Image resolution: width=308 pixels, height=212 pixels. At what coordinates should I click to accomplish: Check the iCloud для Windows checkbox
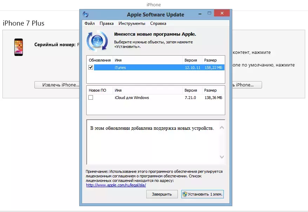pos(91,97)
